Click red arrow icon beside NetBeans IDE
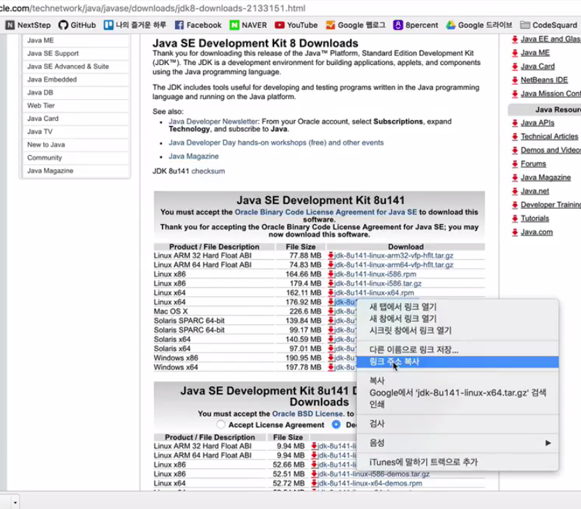The image size is (581, 509). [515, 80]
